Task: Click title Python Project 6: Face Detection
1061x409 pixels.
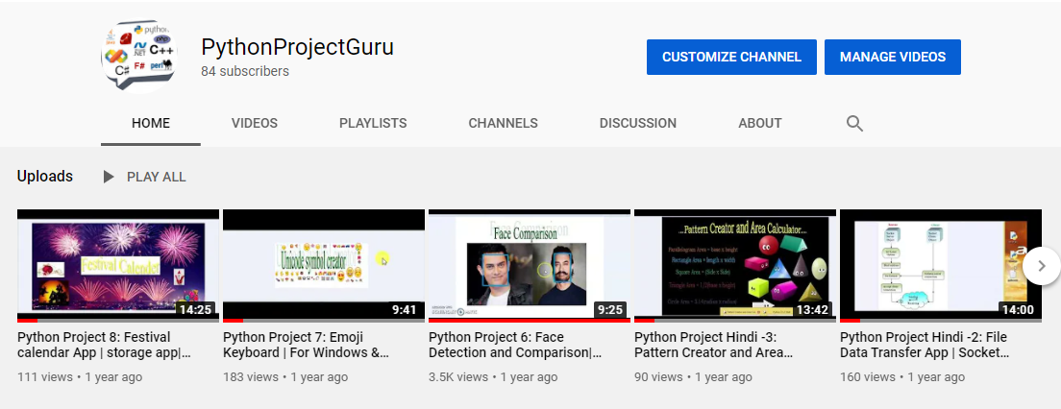Action: point(515,345)
